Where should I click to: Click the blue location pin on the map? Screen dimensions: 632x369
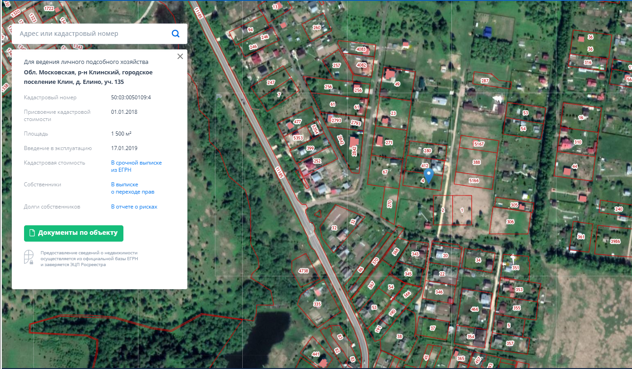click(428, 176)
